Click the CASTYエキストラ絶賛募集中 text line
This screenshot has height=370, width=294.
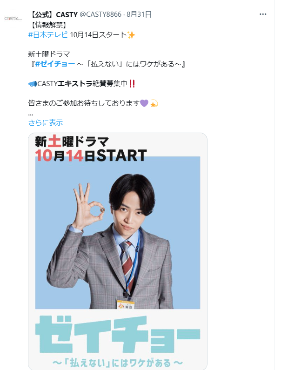tap(82, 83)
